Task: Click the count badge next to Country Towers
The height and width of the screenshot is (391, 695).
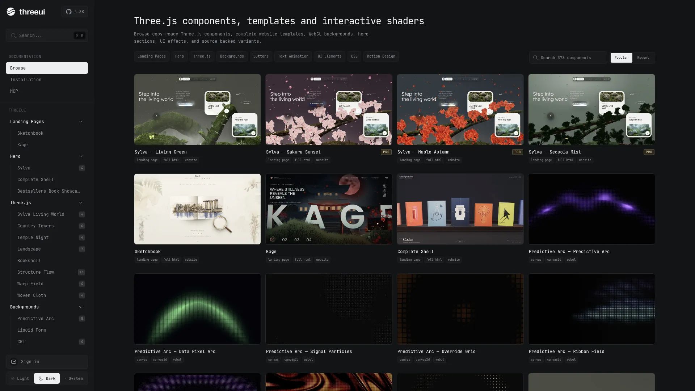Action: 82,226
